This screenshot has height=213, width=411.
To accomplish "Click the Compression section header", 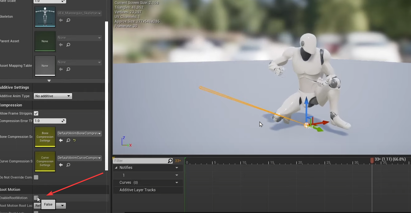I will click(x=11, y=105).
